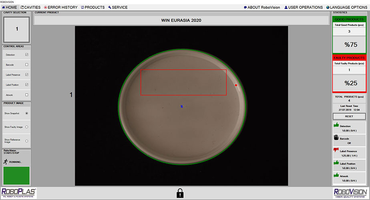The height and width of the screenshot is (200, 370).
Task: Click the Label Position thumbs-up icon
Action: point(336,162)
